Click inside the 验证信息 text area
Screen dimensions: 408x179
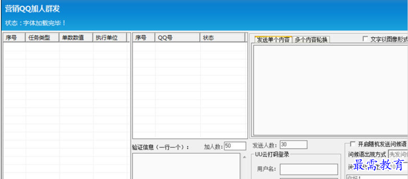point(186,166)
